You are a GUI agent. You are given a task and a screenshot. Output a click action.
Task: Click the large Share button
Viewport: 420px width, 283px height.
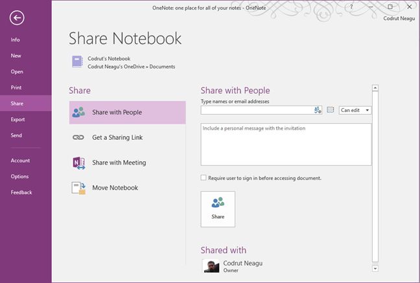(218, 209)
